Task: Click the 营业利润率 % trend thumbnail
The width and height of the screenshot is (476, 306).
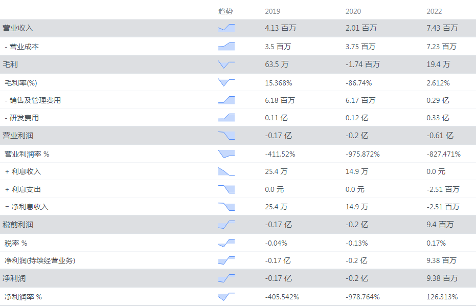Action: click(x=226, y=154)
